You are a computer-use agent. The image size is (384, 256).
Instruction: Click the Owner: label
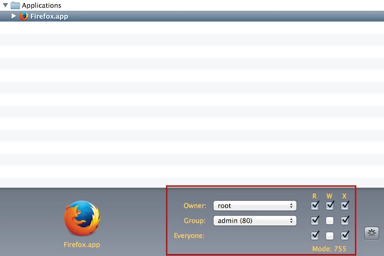click(x=194, y=206)
